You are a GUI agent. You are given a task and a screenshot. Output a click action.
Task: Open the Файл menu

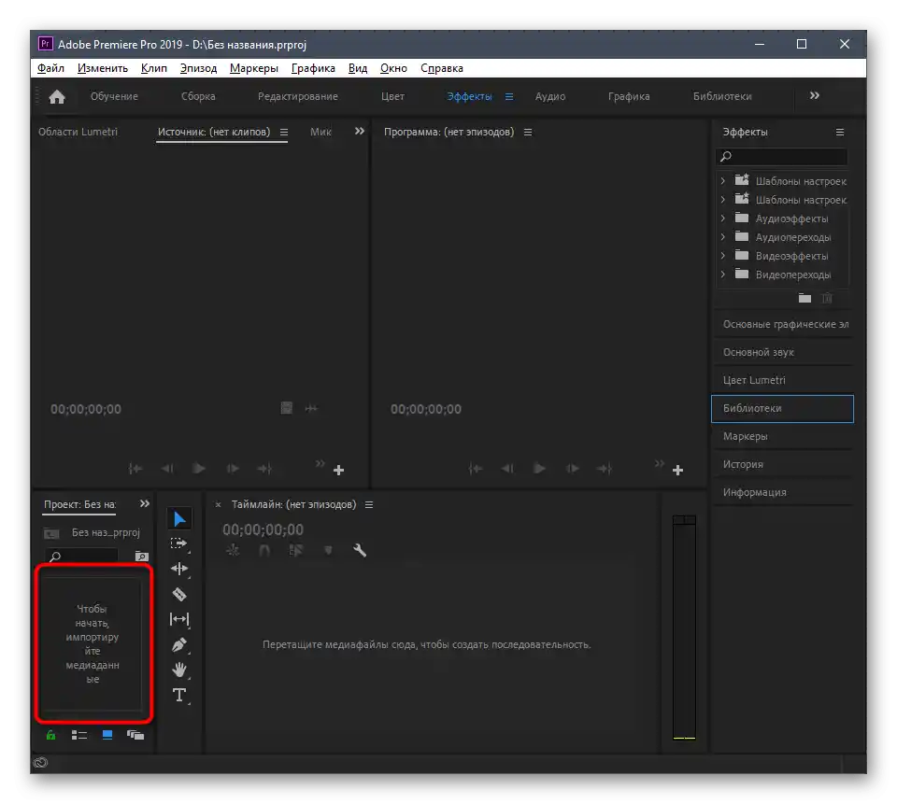[x=51, y=68]
